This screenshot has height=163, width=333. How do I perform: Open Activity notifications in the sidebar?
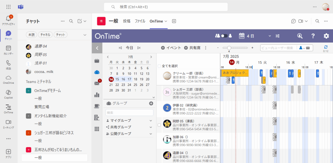pyautogui.click(x=8, y=20)
